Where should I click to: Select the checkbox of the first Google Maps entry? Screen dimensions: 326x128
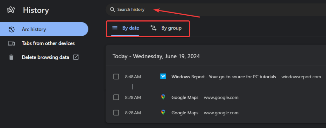point(116,97)
